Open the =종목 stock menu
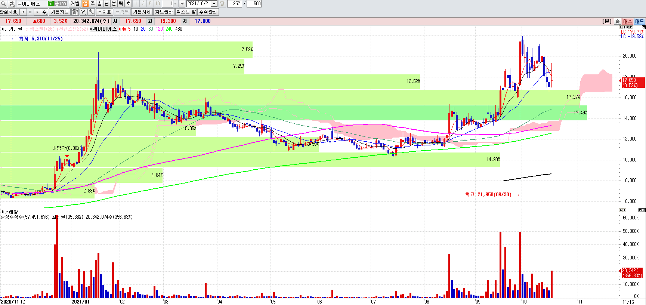This screenshot has width=646, height=305. point(122,12)
